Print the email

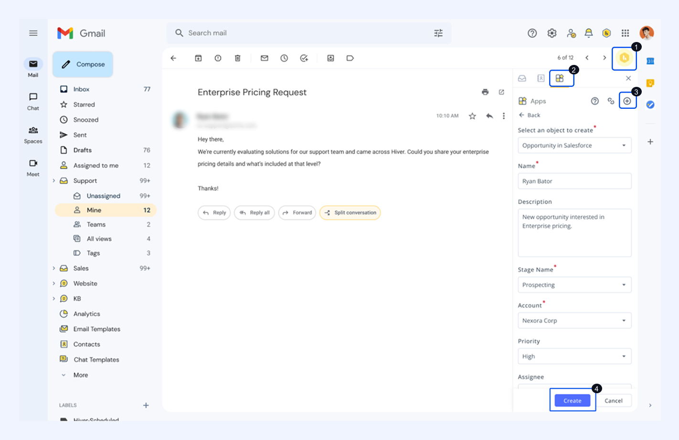pyautogui.click(x=485, y=92)
